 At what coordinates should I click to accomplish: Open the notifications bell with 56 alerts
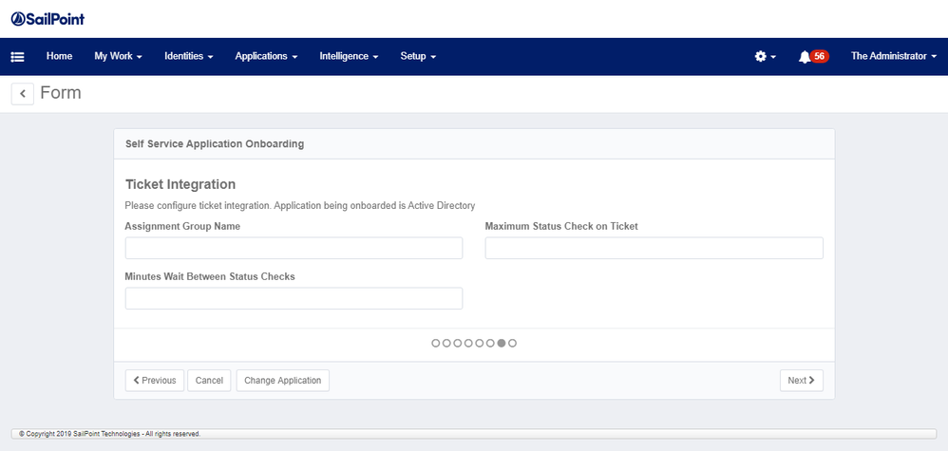(812, 57)
